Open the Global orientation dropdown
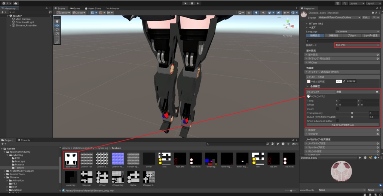383x196 pixels. tap(79, 13)
